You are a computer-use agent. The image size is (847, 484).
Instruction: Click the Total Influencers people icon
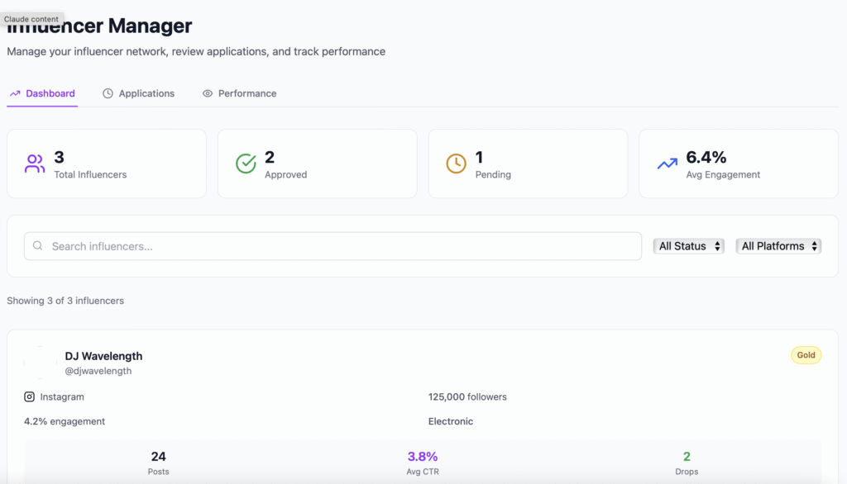35,164
